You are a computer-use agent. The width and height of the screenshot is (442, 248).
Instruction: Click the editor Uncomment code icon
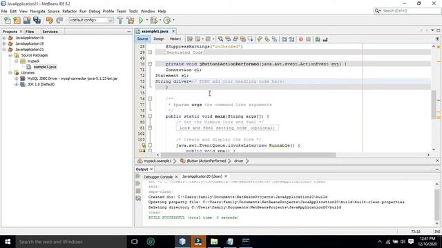[325, 39]
